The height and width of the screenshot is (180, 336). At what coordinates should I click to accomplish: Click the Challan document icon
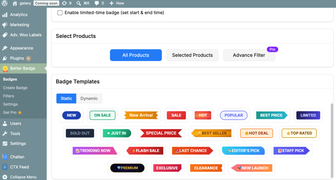(x=5, y=157)
